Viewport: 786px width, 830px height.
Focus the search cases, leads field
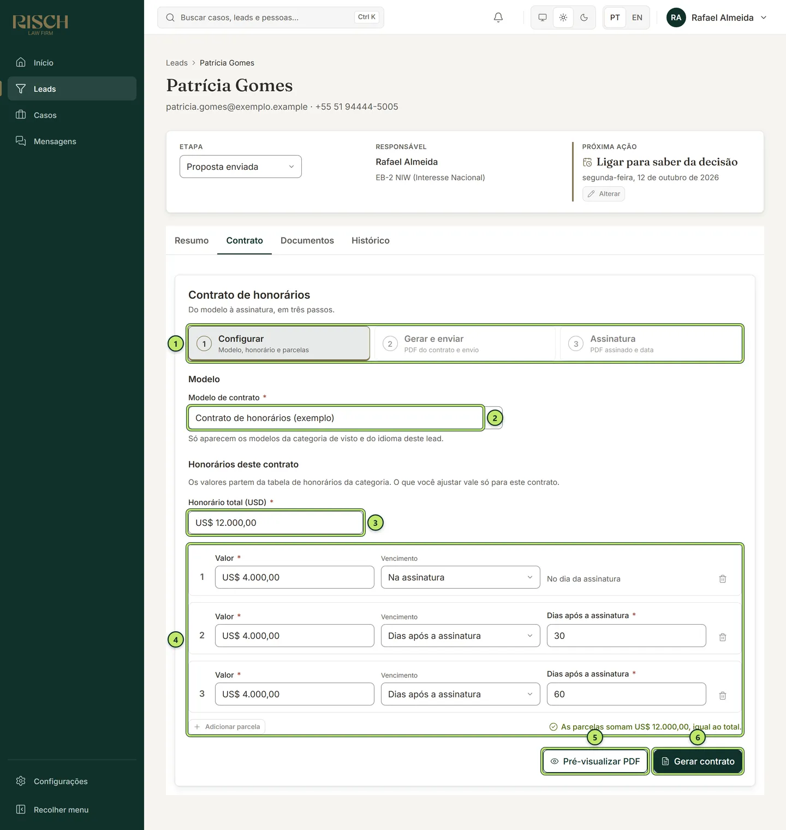pyautogui.click(x=271, y=17)
